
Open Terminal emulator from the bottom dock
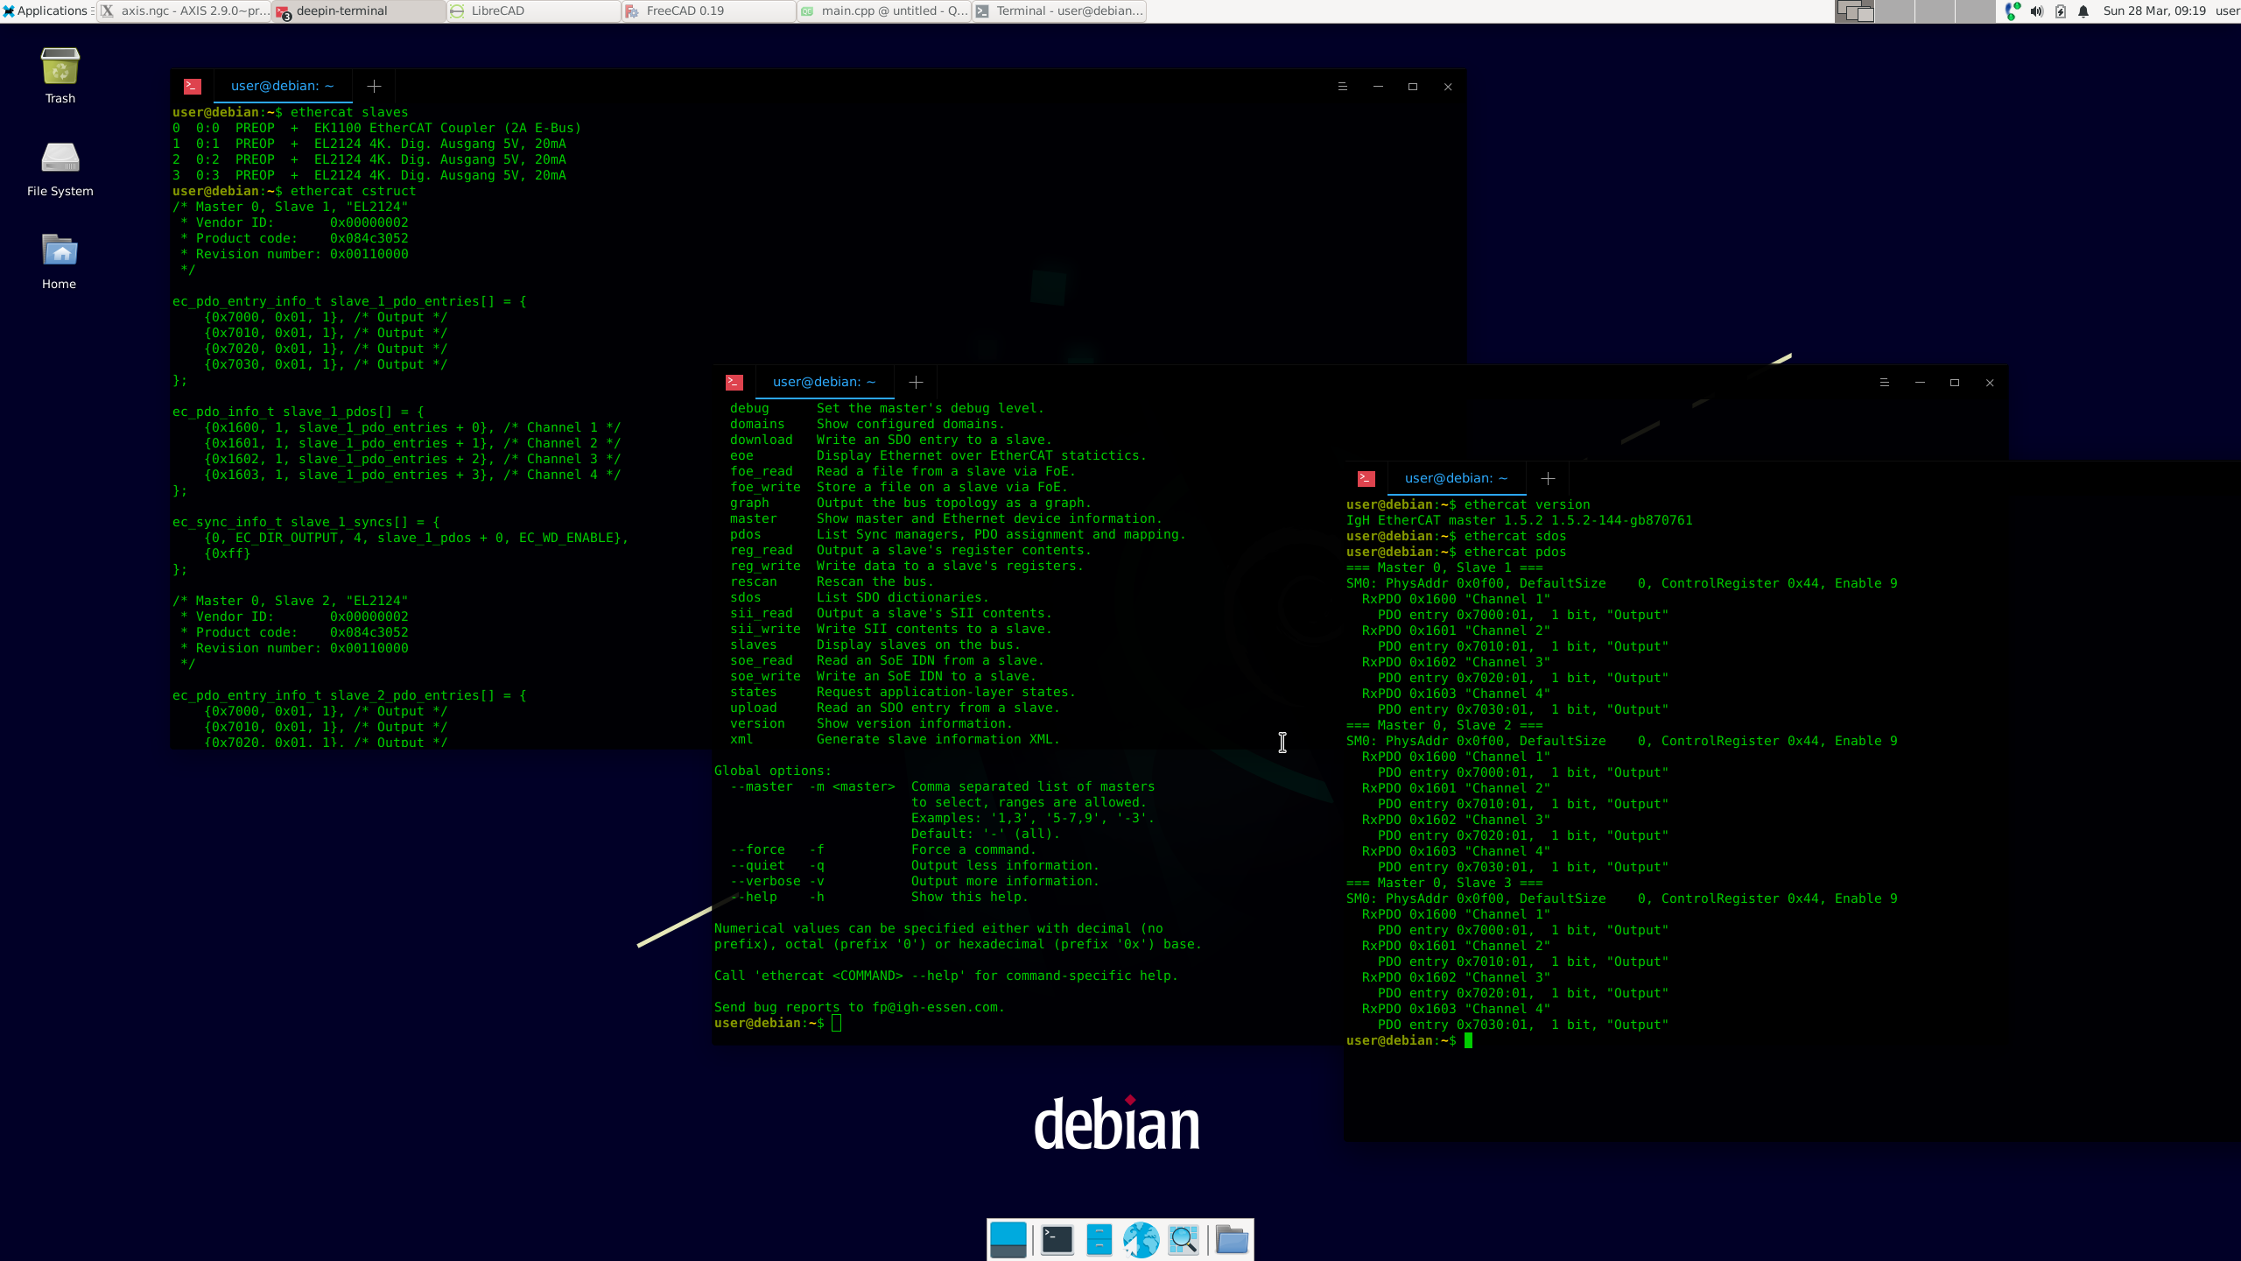point(1057,1239)
